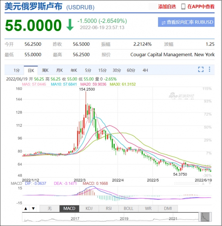Select the BOLL indicator button

click(128, 209)
